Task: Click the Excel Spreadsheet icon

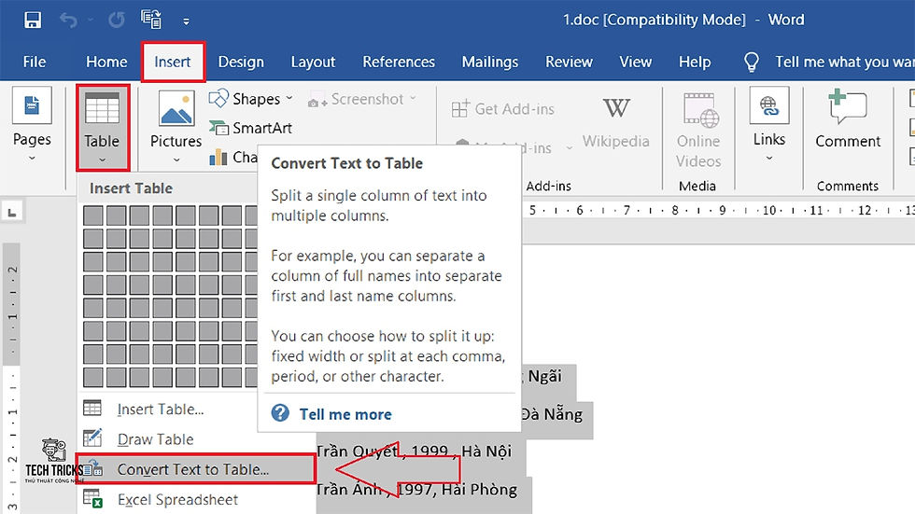Action: click(x=92, y=498)
